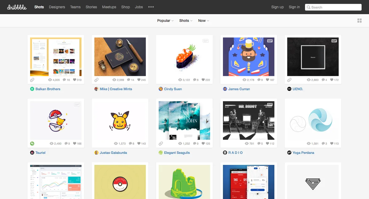Viewport: 369px width, 199px height.
Task: Click green rebound icon on Tsuriel shot
Action: tap(32, 143)
